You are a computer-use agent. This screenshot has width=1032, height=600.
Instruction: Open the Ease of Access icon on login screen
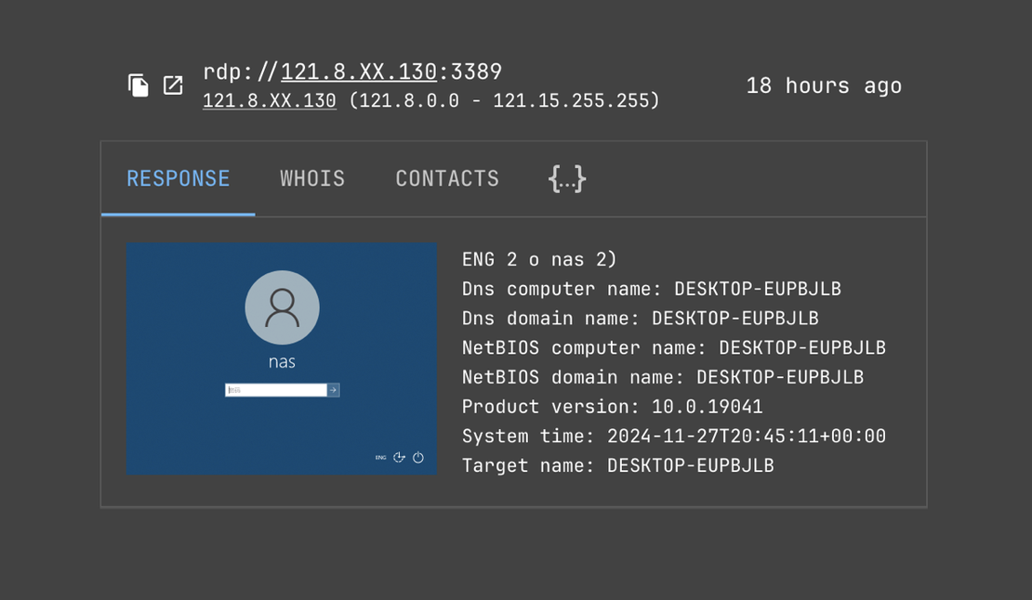click(x=400, y=457)
